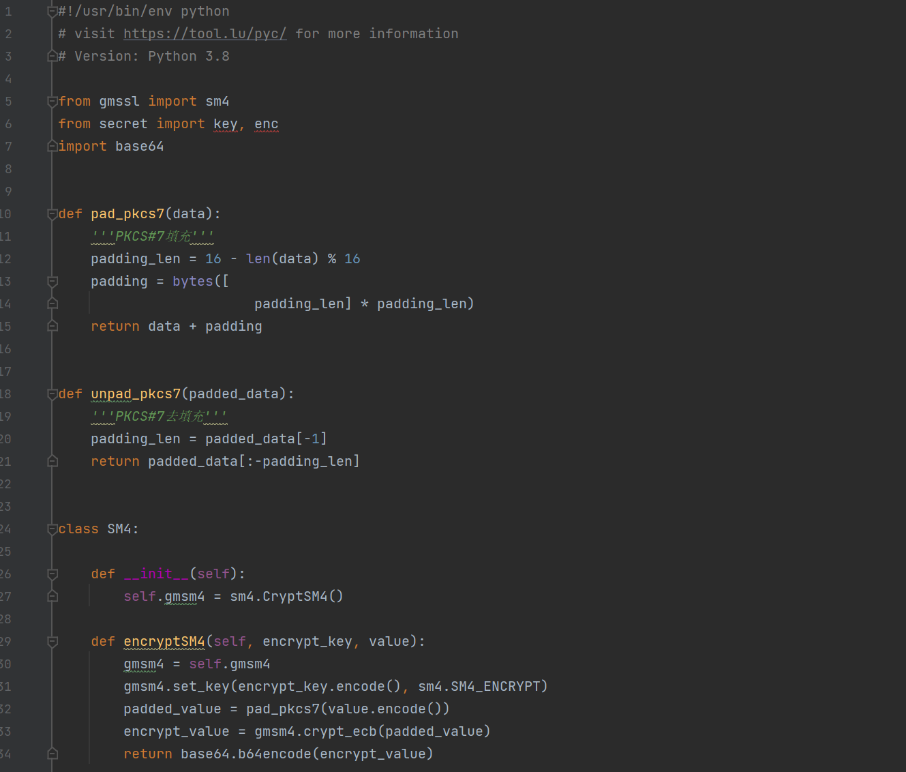
Task: Place cursor on 'encryptSM4' method name
Action: coord(164,642)
